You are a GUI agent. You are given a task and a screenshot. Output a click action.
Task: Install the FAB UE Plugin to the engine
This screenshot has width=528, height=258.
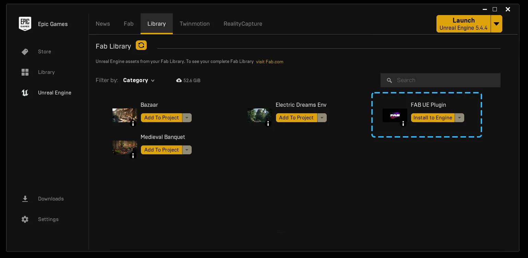click(433, 117)
